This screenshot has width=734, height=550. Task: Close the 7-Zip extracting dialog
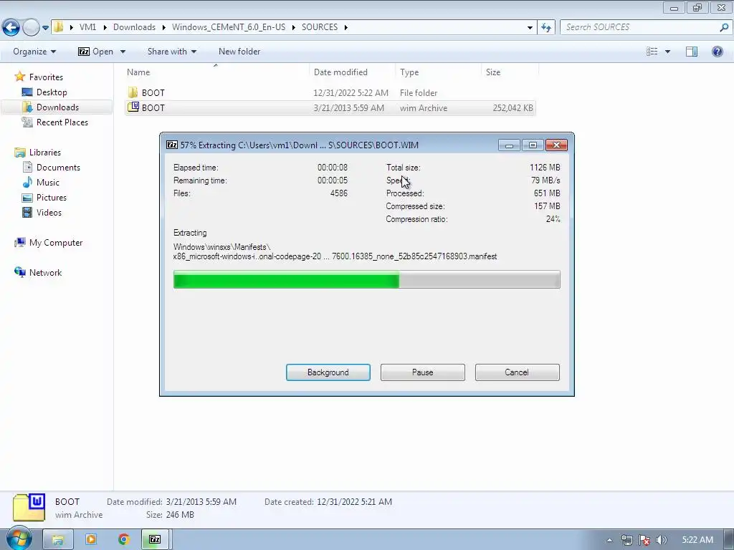556,145
